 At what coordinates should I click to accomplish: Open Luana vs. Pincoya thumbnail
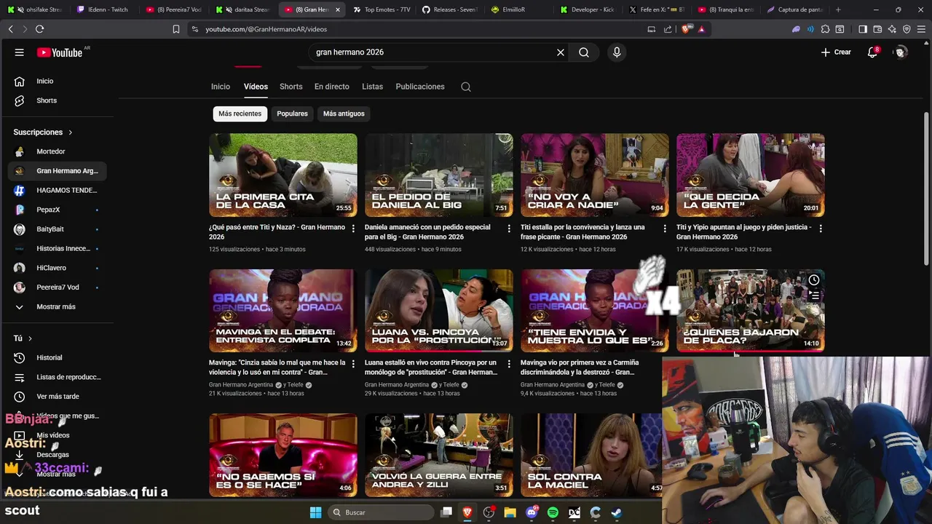pyautogui.click(x=439, y=311)
